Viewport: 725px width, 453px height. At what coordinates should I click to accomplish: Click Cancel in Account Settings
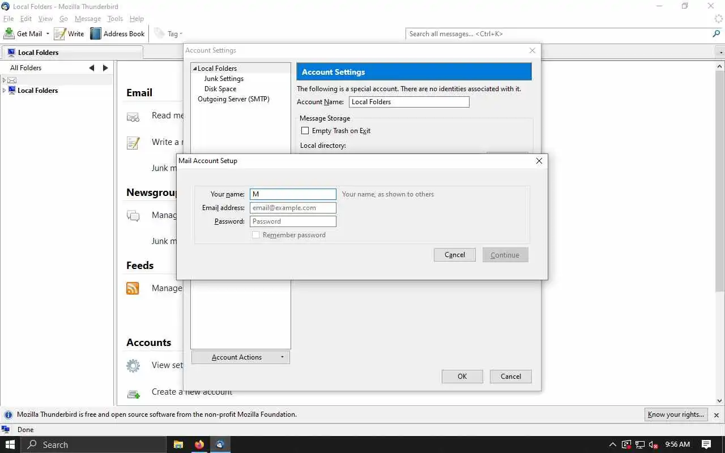511,377
